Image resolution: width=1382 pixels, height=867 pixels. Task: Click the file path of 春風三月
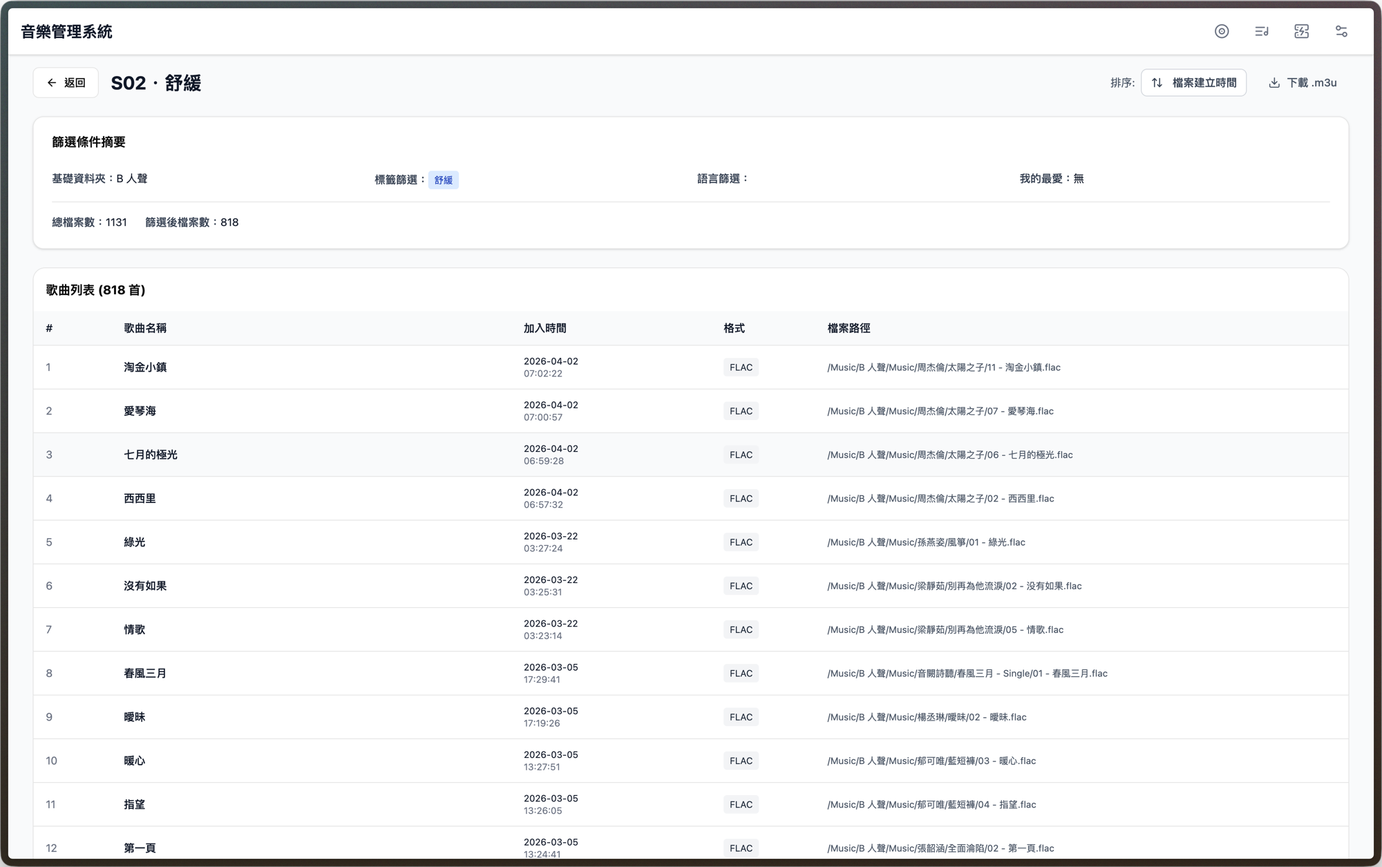[967, 674]
